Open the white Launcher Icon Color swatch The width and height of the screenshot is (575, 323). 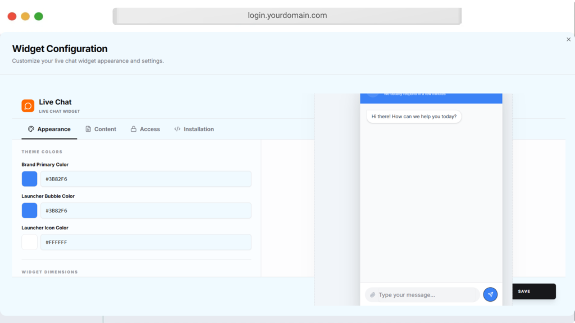(x=29, y=242)
